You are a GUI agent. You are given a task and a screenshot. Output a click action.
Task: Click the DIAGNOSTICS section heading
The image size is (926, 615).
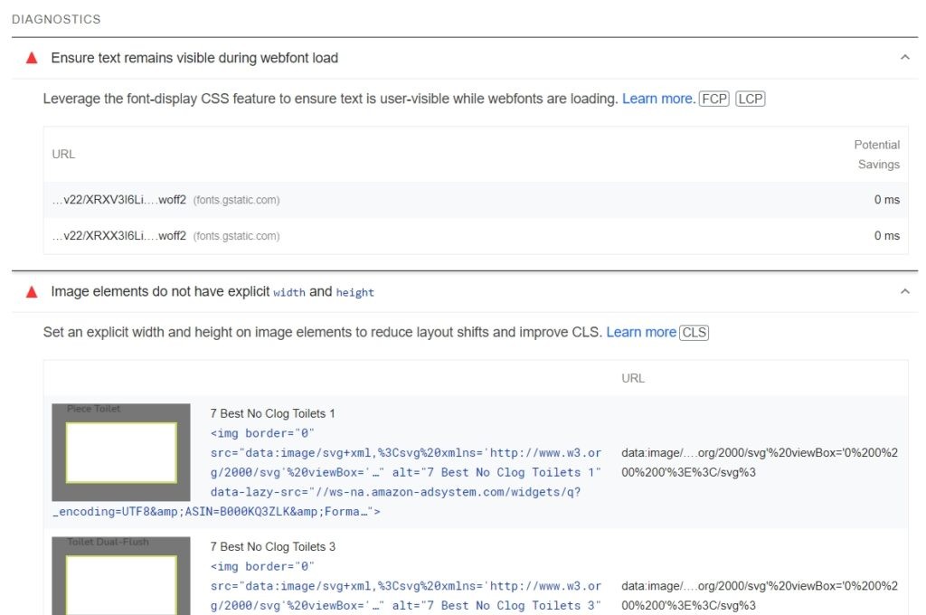(x=56, y=19)
